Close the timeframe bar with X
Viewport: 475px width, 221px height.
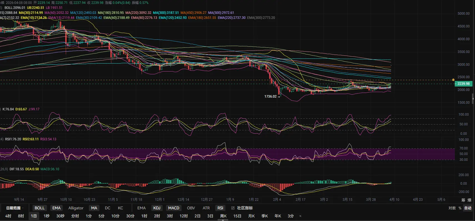tap(300, 216)
